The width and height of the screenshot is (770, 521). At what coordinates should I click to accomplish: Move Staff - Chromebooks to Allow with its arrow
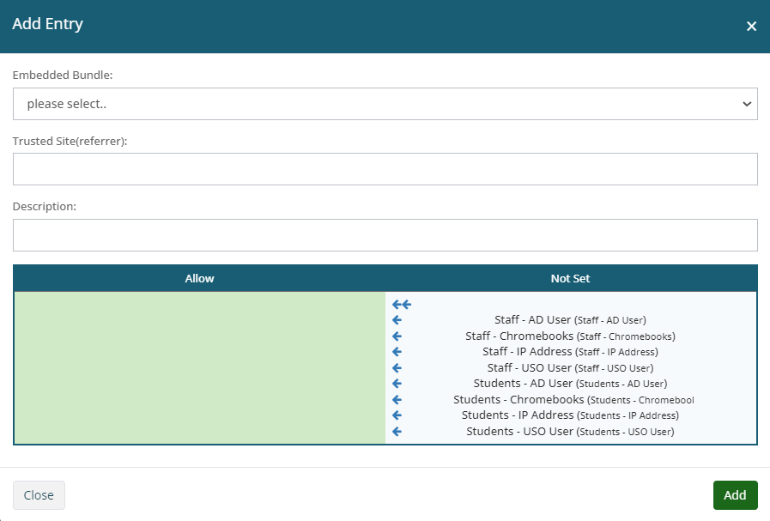coord(397,336)
